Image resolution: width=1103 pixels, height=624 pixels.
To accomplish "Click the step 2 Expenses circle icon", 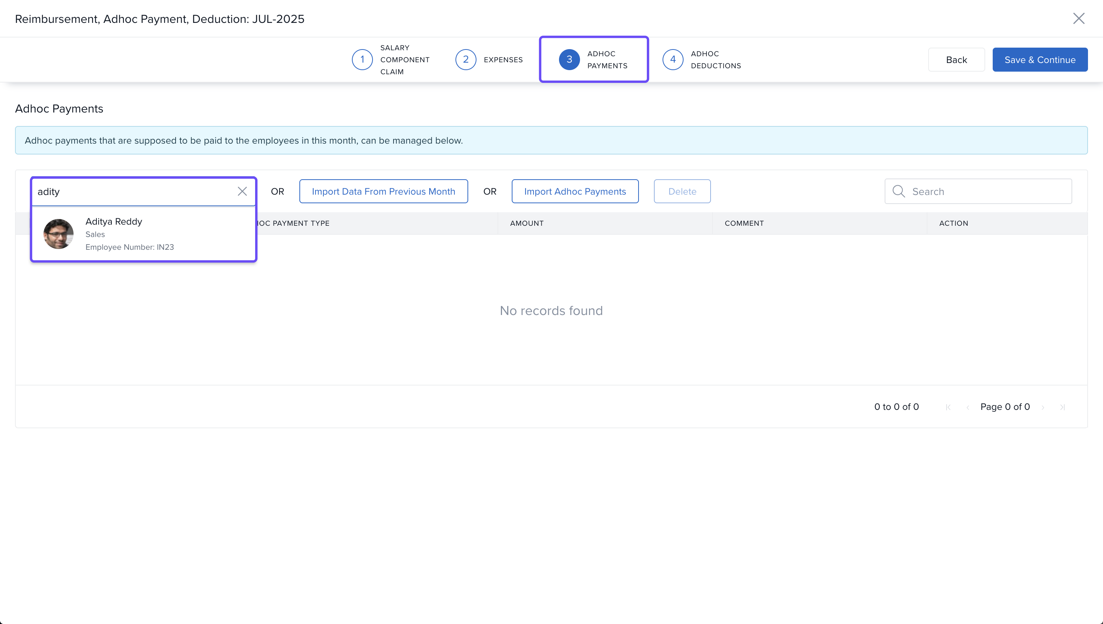I will pyautogui.click(x=466, y=60).
